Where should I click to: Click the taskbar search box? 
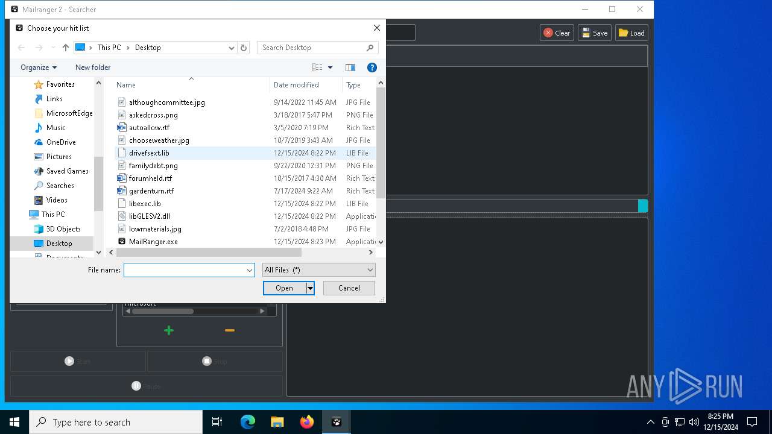coord(116,422)
